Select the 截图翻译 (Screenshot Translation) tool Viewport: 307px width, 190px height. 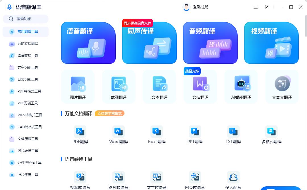click(x=119, y=86)
